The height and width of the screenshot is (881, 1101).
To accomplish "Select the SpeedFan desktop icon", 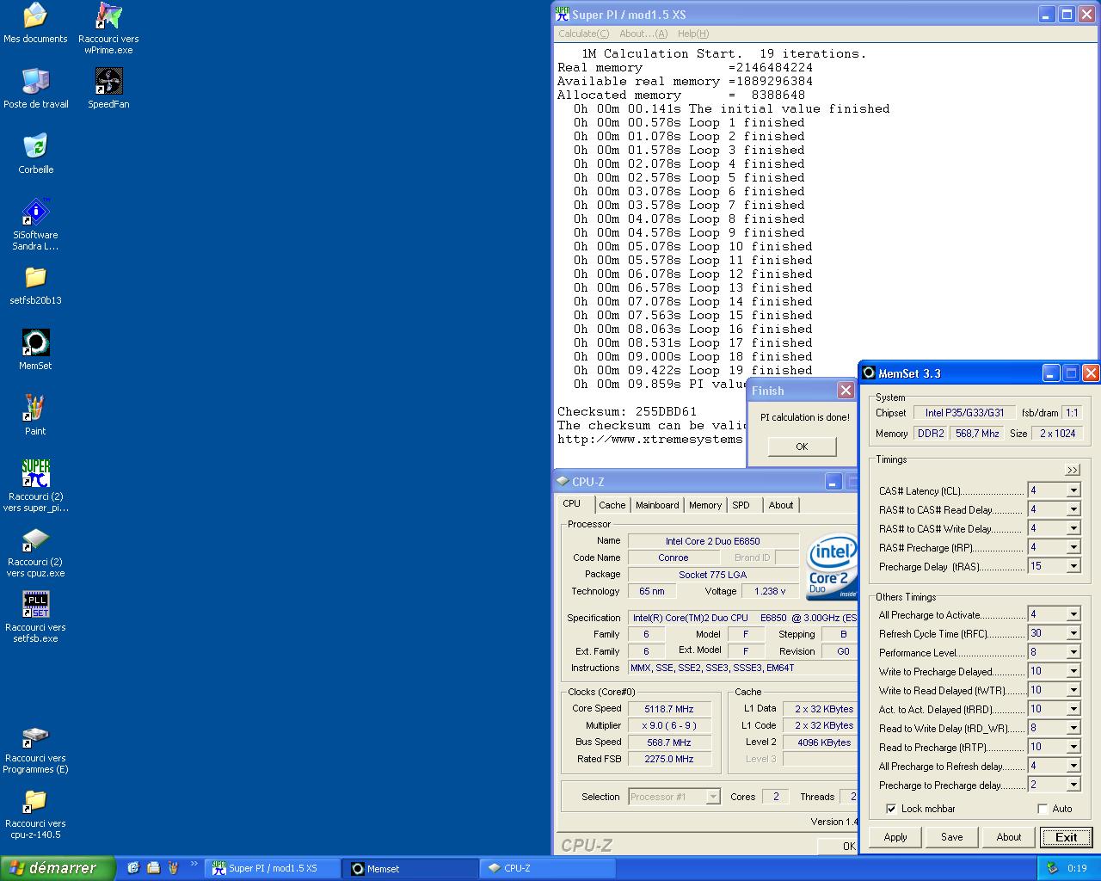I will (108, 81).
